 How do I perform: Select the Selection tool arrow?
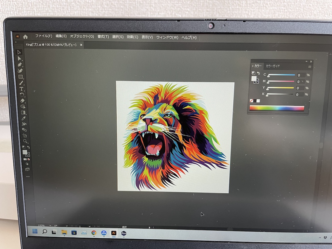(19, 52)
